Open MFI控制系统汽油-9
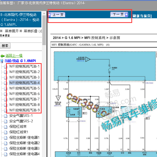The width and height of the screenshot is (157, 157). [25, 110]
